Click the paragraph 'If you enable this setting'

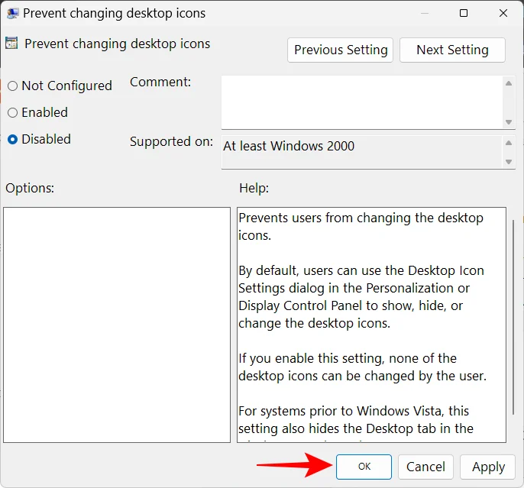point(363,367)
